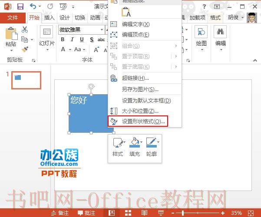Viewport: 261px width, 217px height.
Task: Switch to the 格式 Format tab
Action: point(215,17)
